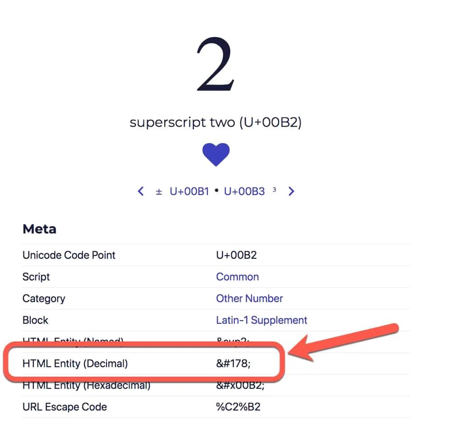Click the large superscript two glyph
This screenshot has height=425, width=460.
point(216,64)
